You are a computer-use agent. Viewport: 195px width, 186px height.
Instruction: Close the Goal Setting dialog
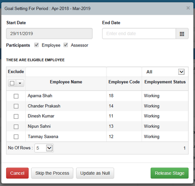click(188, 8)
